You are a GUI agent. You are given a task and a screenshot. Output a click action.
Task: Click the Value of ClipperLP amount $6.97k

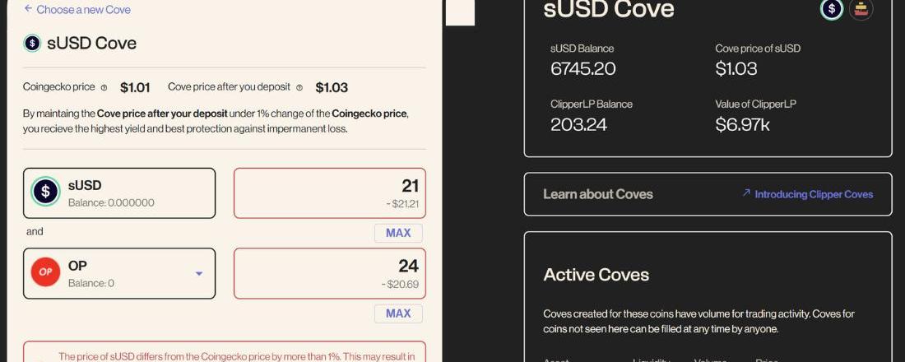click(742, 125)
